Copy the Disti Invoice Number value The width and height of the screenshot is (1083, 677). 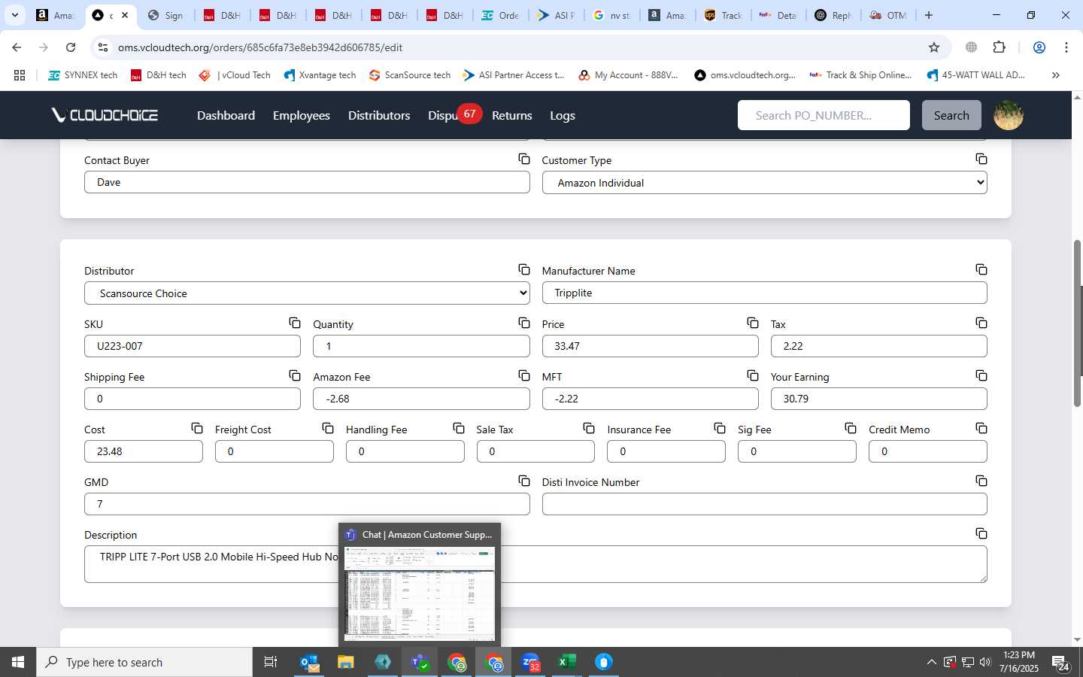click(x=981, y=481)
